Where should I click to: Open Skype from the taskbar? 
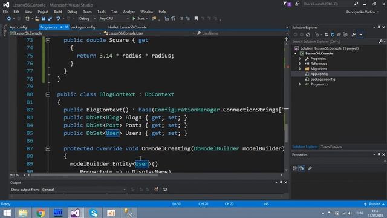tap(94, 213)
